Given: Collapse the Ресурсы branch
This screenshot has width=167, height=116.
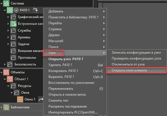Looking at the screenshot, I should coord(8,86).
